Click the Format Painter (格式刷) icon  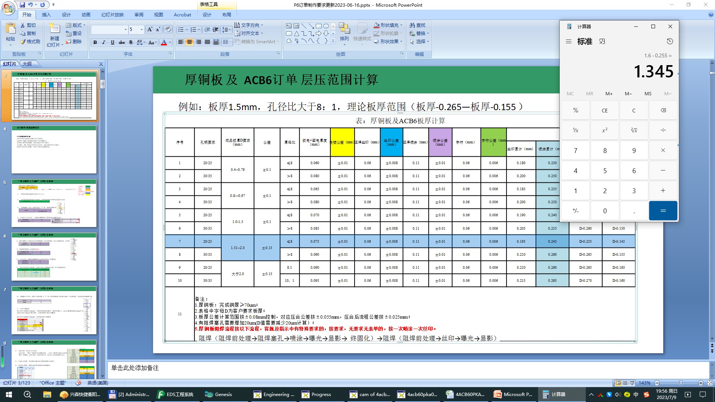(23, 42)
